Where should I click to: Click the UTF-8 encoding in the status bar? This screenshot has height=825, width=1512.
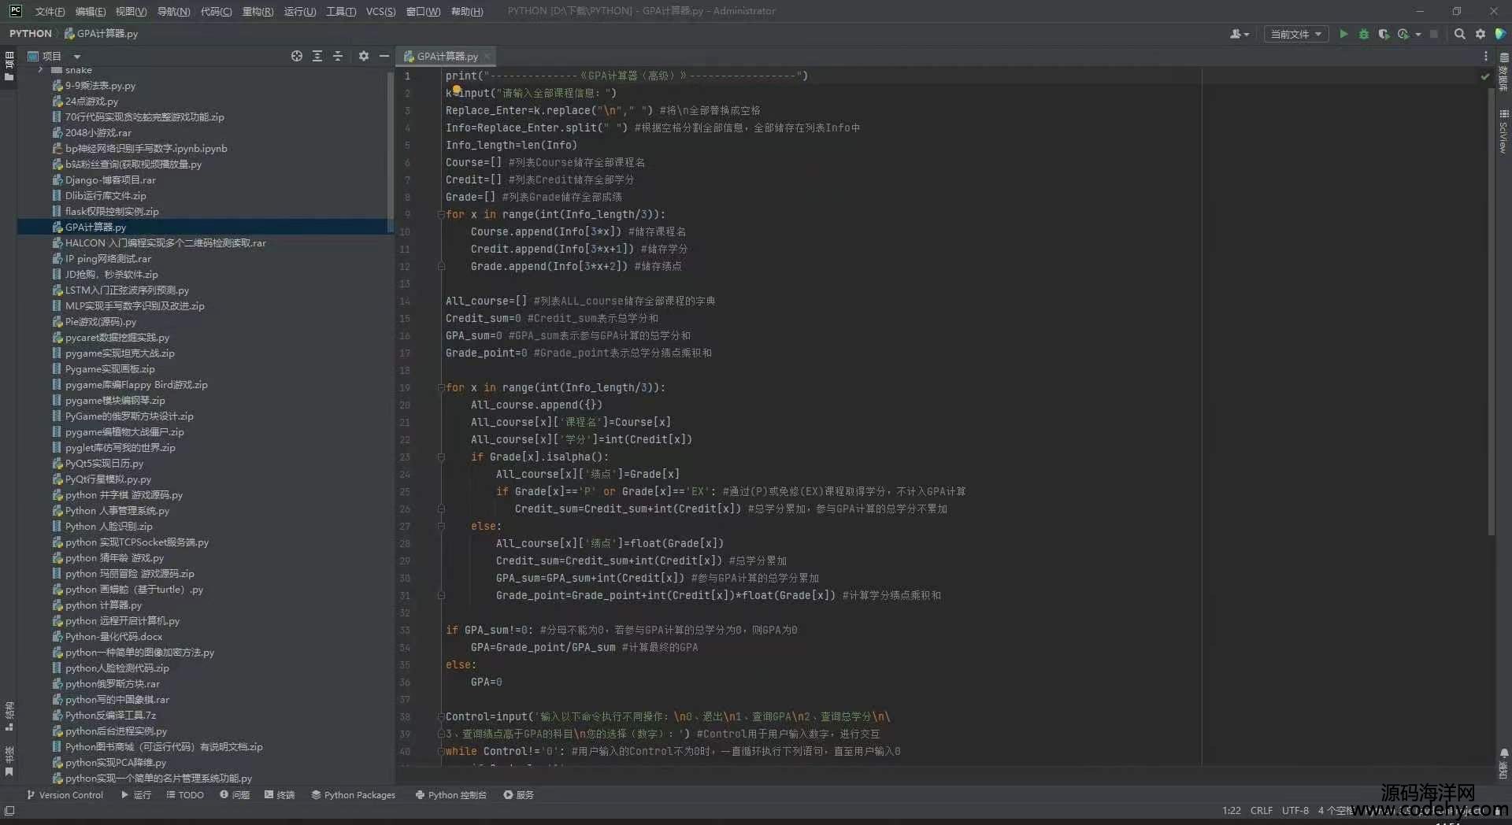[1295, 810]
